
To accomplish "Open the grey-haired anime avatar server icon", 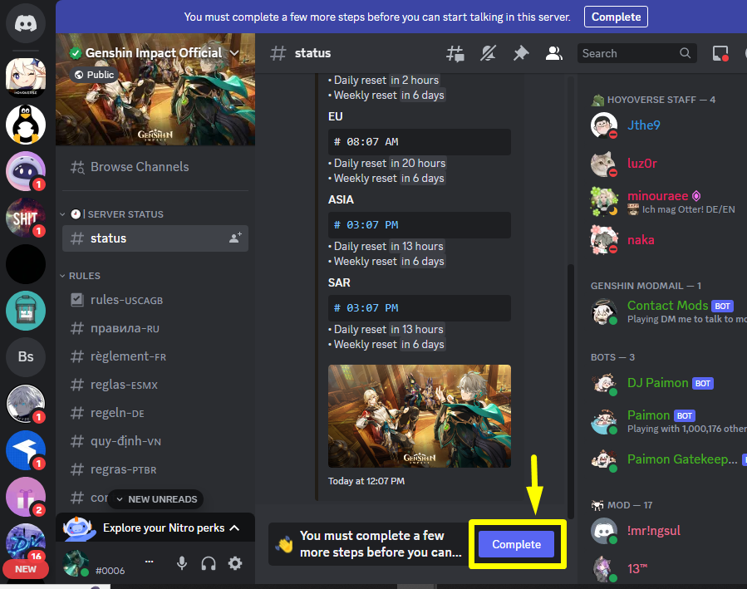I will pos(26,404).
